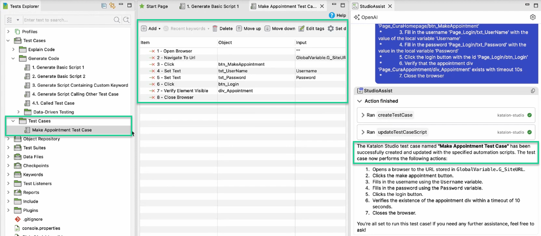The height and width of the screenshot is (236, 541).
Task: Switch to the Start Page tab
Action: [x=153, y=6]
